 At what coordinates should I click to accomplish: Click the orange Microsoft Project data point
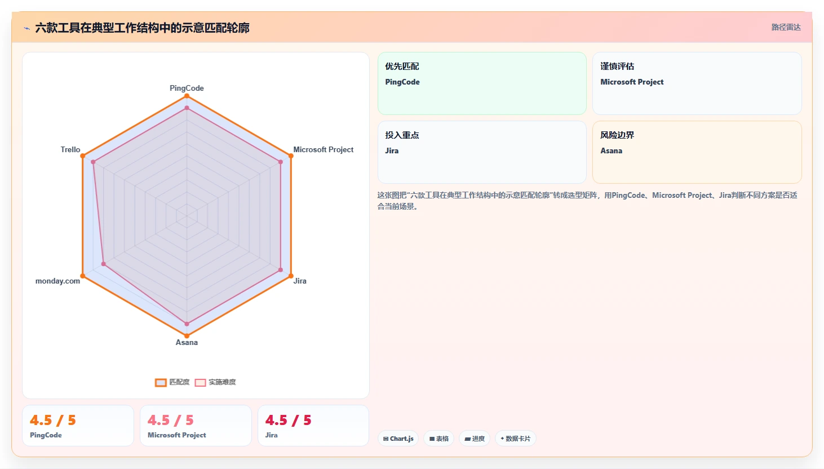point(291,156)
